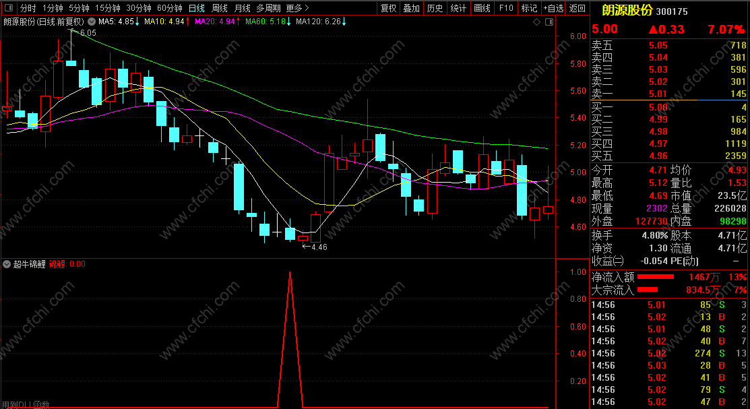
Task: Switch to 周线 weekly chart
Action: pyautogui.click(x=220, y=8)
